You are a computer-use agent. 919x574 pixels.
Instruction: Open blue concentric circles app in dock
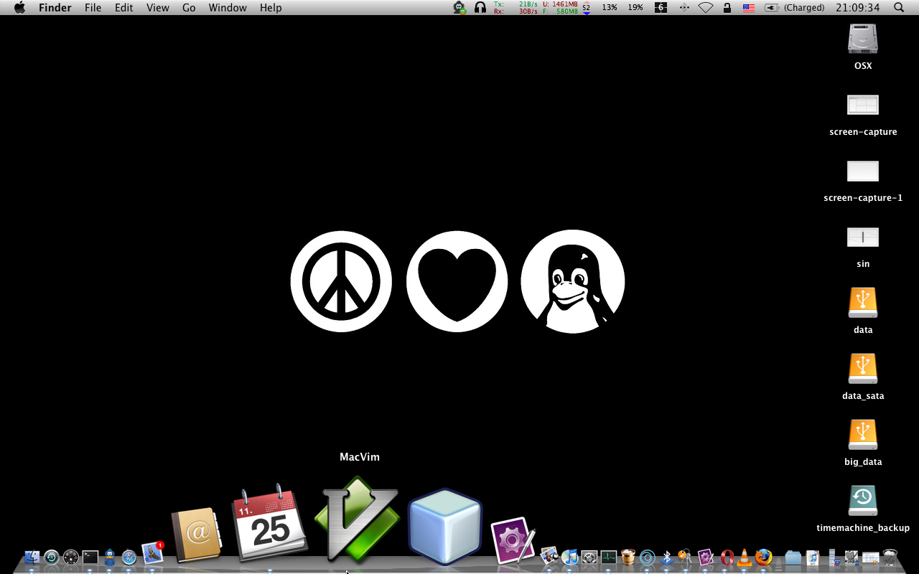point(648,557)
